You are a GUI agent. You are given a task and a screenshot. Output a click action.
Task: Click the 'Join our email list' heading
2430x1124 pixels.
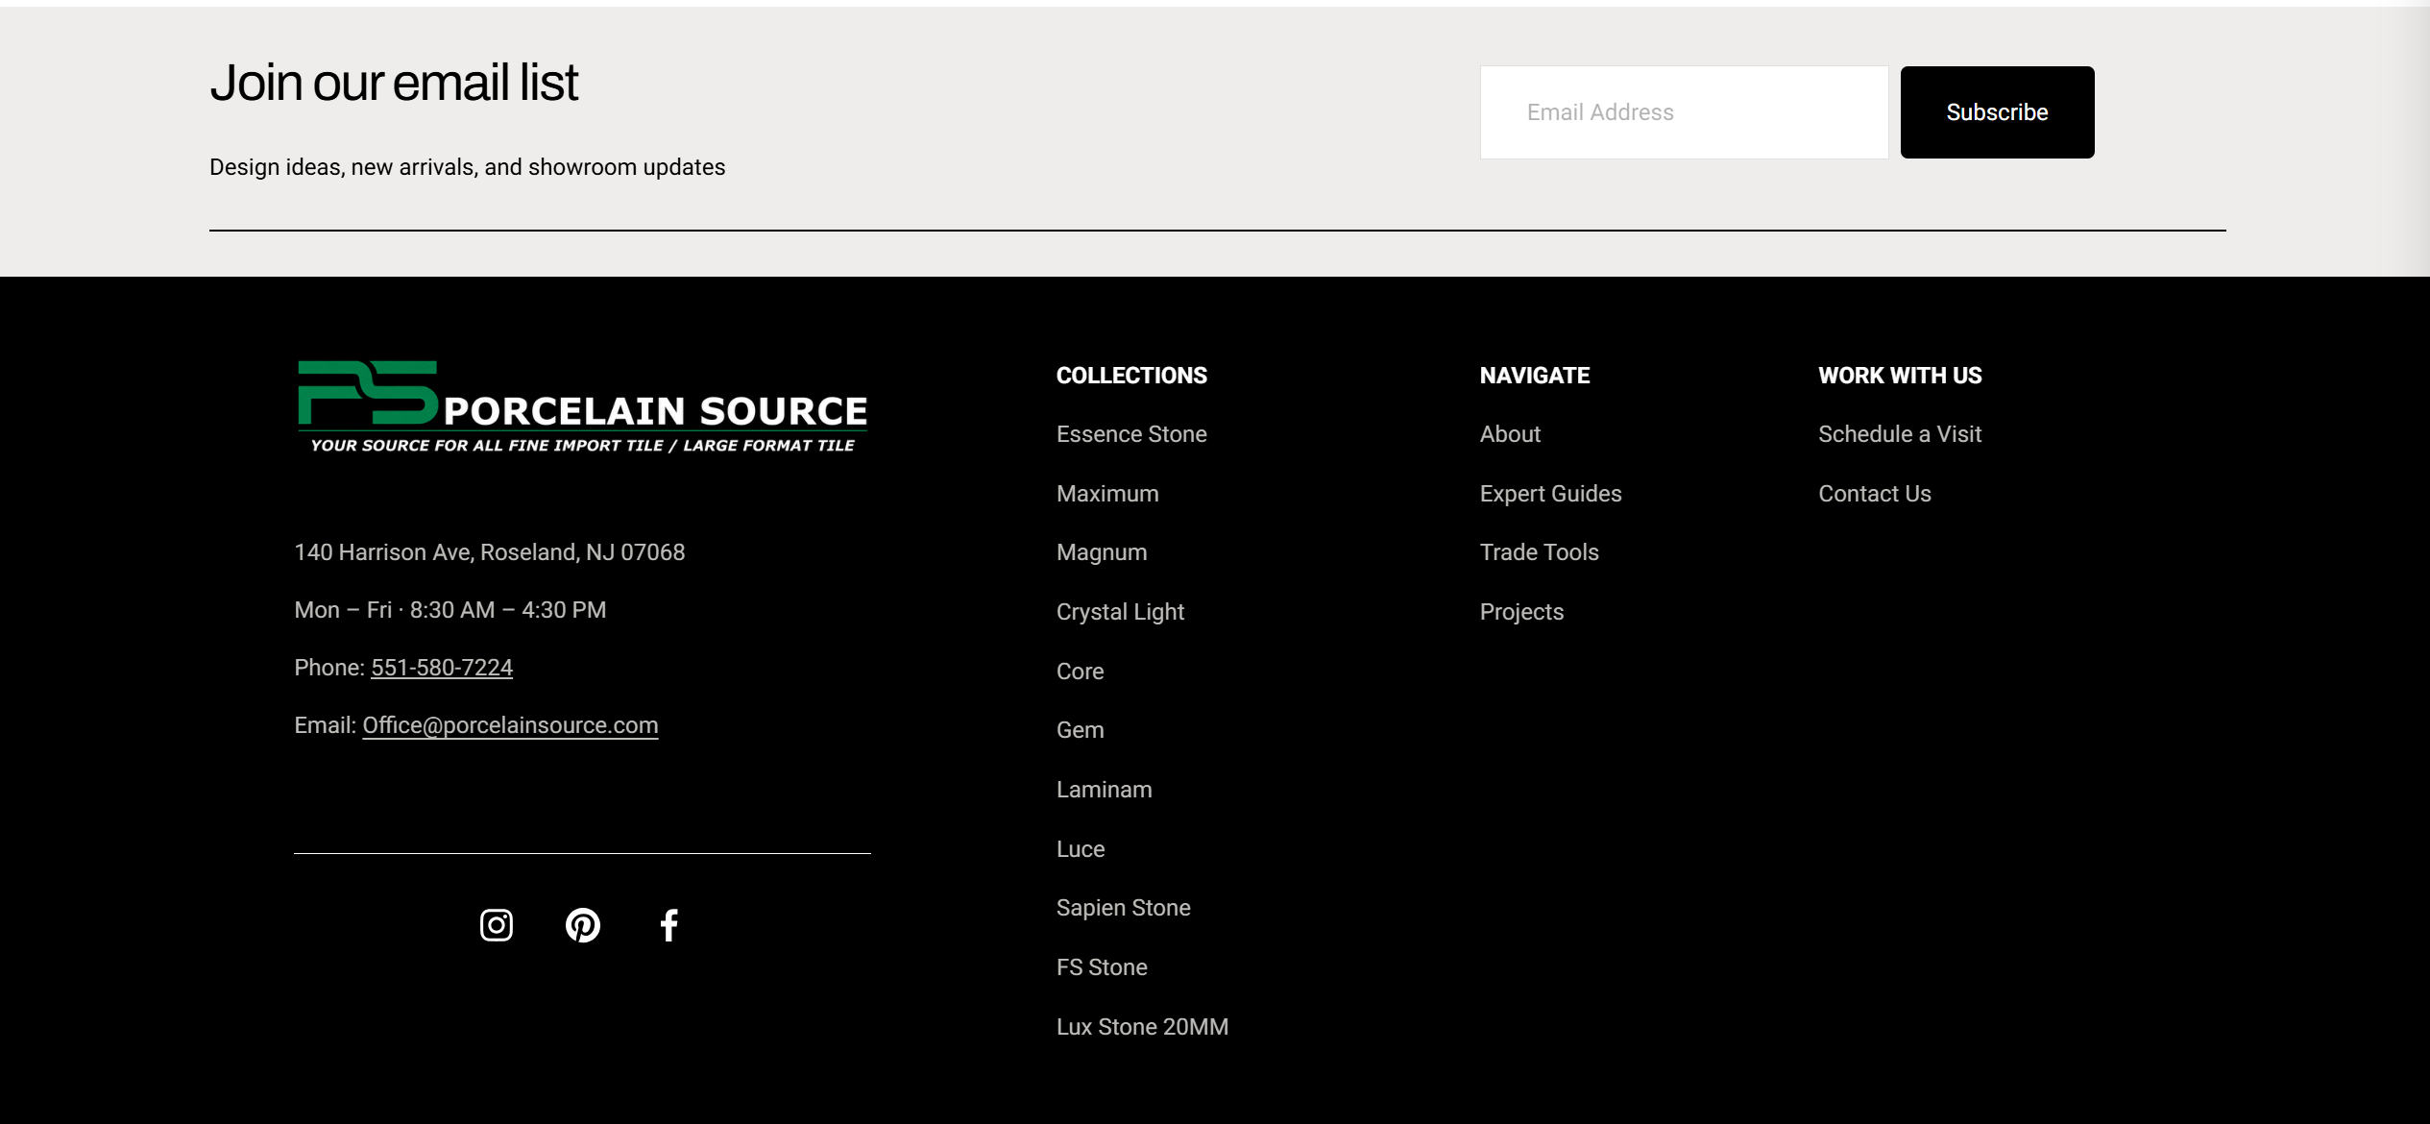pos(394,83)
